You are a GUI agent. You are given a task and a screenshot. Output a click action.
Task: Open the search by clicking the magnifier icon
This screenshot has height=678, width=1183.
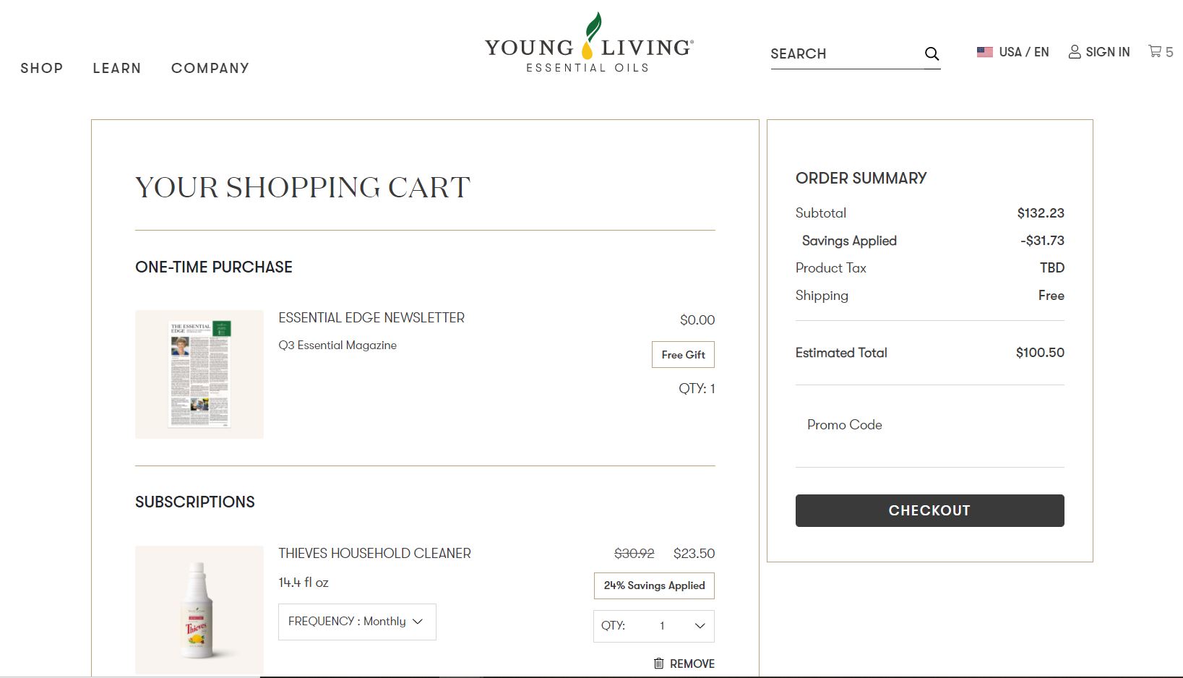[x=932, y=53]
